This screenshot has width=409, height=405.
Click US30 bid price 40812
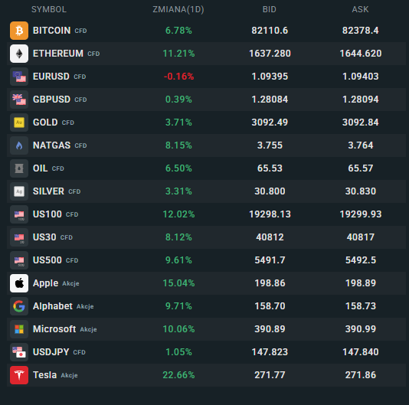pyautogui.click(x=270, y=237)
